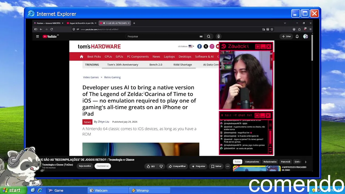This screenshot has width=345, height=194.
Task: Open the browser hamburger menu
Action: (310, 29)
